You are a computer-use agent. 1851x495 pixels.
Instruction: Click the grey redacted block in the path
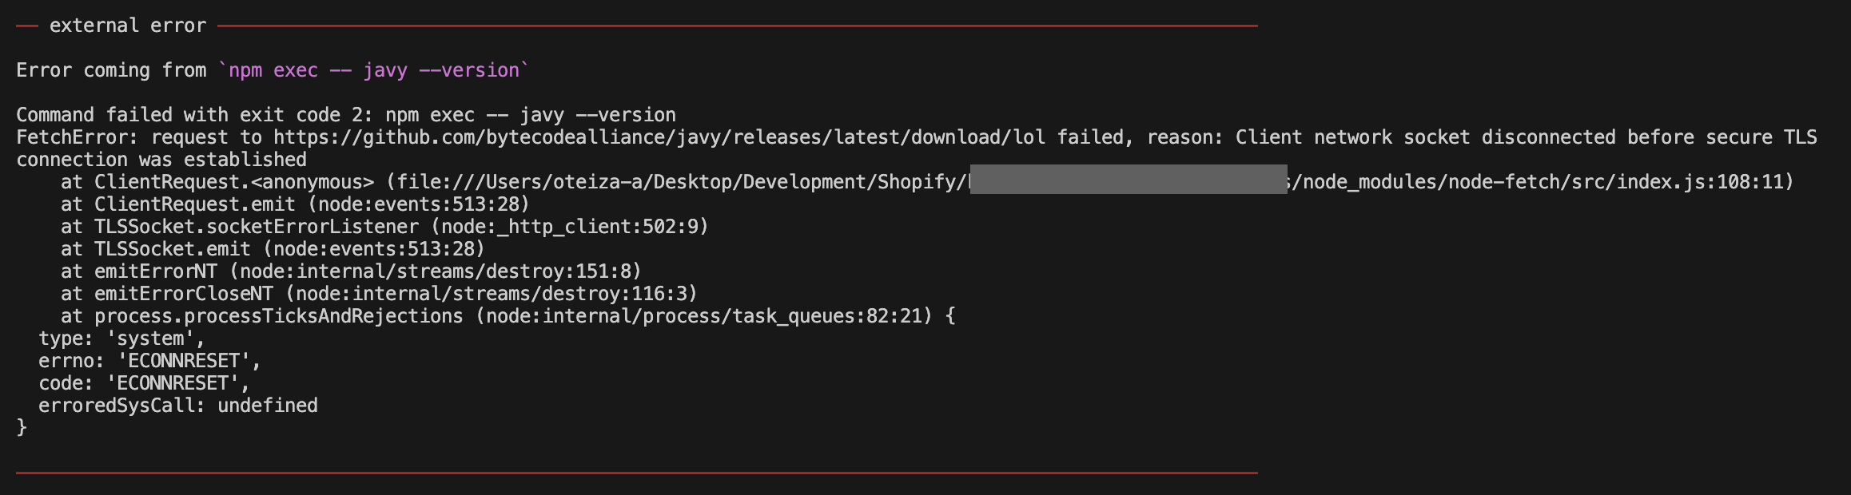point(1128,180)
